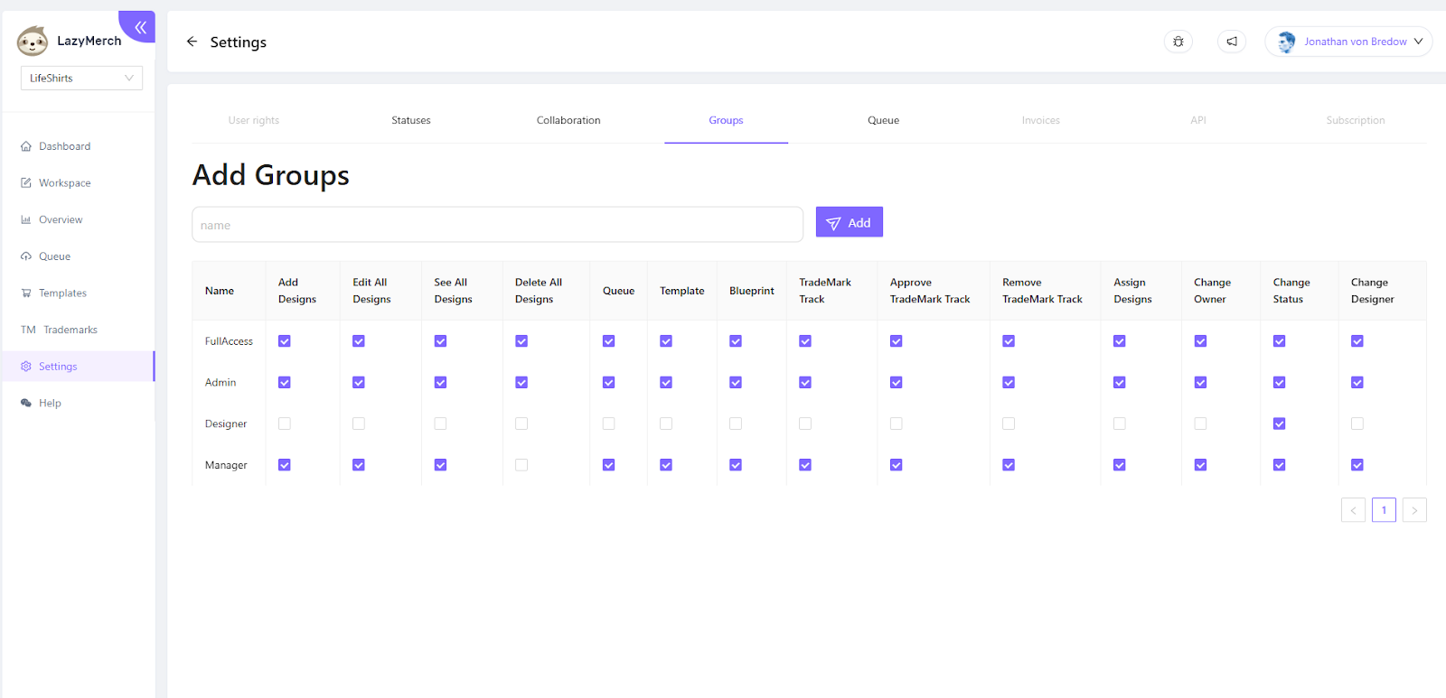Expand the Jonathan von Bredow user menu
Screen dimensions: 1446x698
[x=1348, y=42]
